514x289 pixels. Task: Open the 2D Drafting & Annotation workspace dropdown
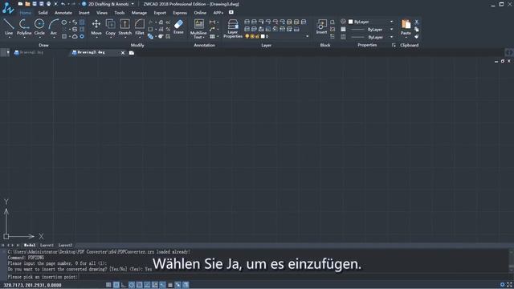click(x=133, y=4)
